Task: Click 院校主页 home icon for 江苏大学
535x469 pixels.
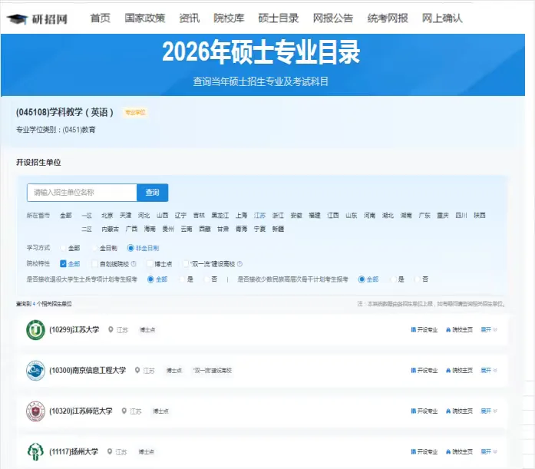Action: click(x=448, y=329)
